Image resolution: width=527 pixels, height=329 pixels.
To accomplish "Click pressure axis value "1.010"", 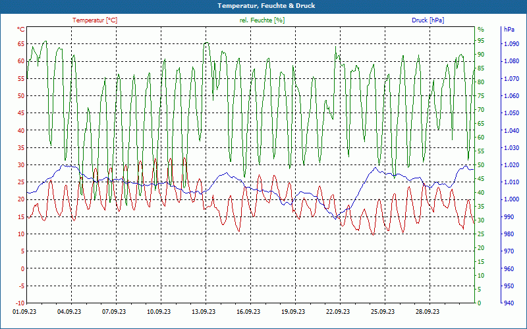I will 512,182.
